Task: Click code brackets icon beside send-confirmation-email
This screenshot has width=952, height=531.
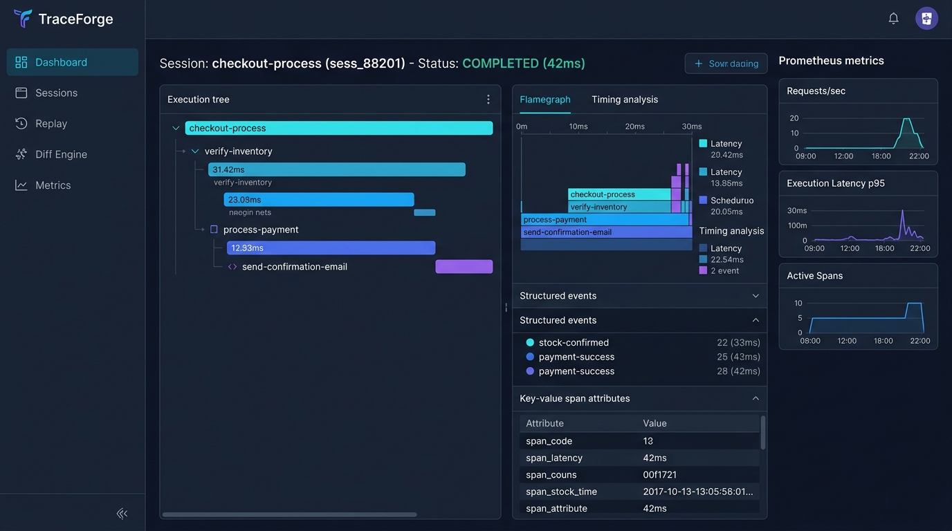Action: pyautogui.click(x=232, y=267)
